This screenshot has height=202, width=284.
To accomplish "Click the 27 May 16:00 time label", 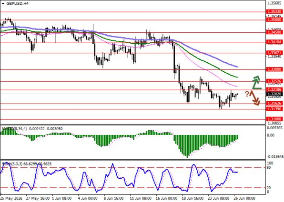I will coord(38,198).
